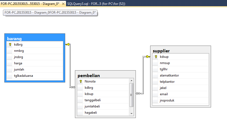Click the scroll up arrow in pembelian table

click(x=131, y=81)
